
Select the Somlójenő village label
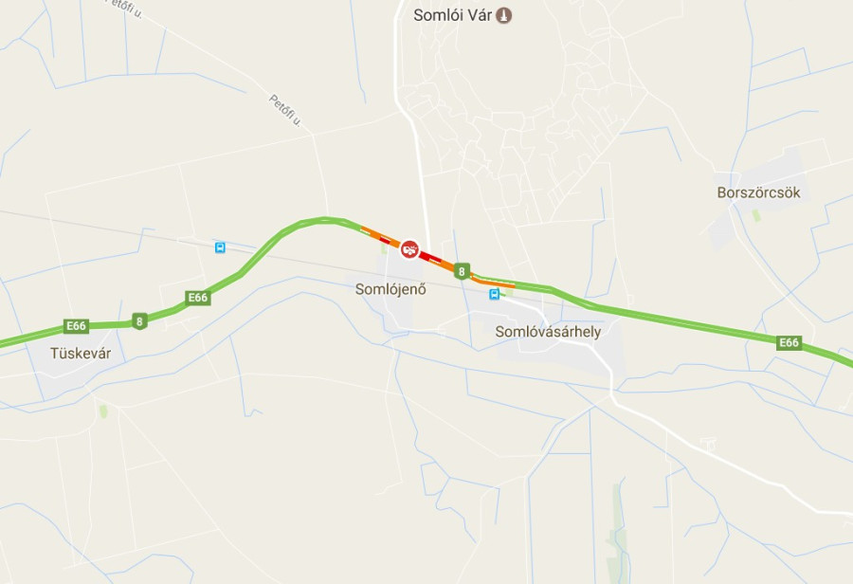tap(390, 289)
